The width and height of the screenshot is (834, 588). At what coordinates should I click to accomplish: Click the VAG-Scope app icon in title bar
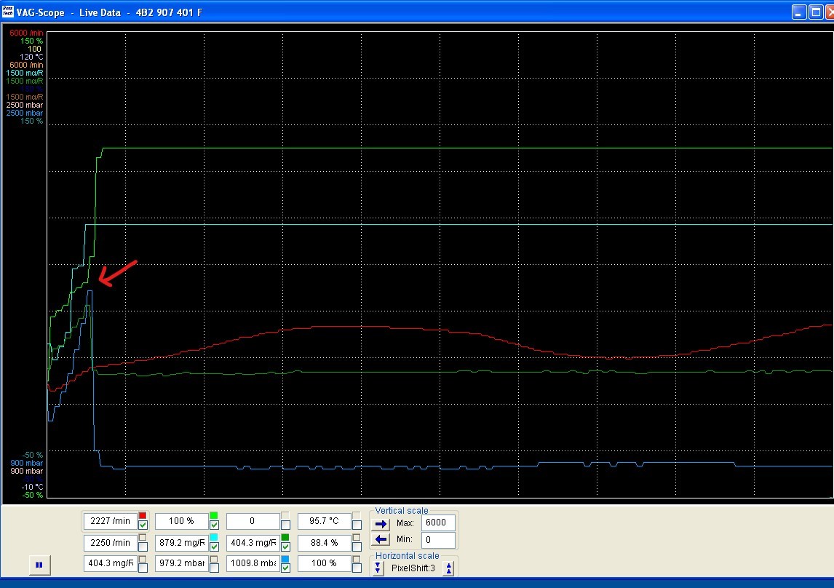coord(8,12)
